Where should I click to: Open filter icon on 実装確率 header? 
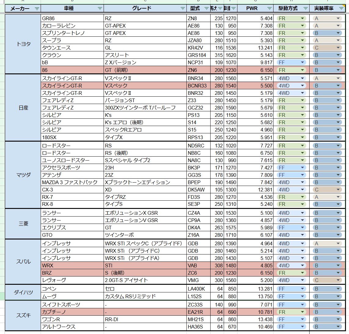[x=341, y=9]
